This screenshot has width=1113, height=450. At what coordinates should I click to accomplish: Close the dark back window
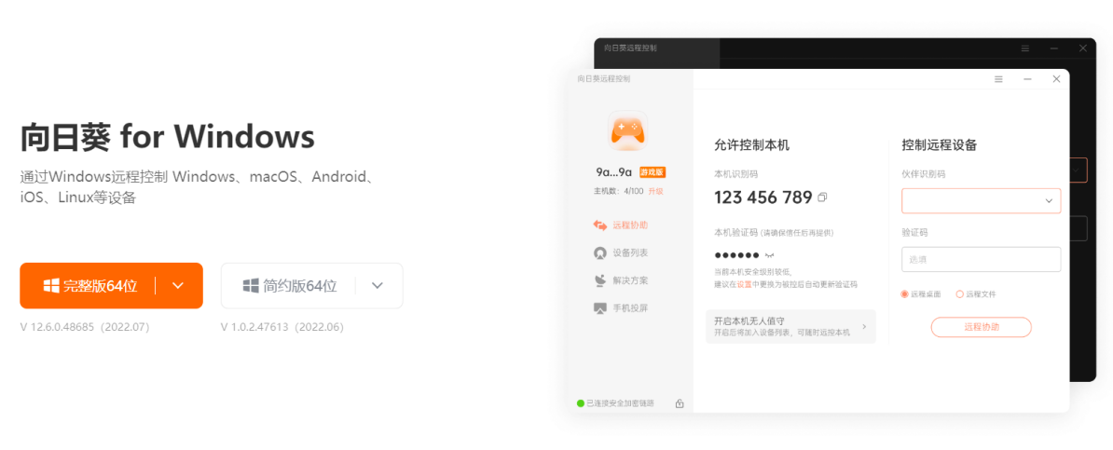tap(1083, 48)
